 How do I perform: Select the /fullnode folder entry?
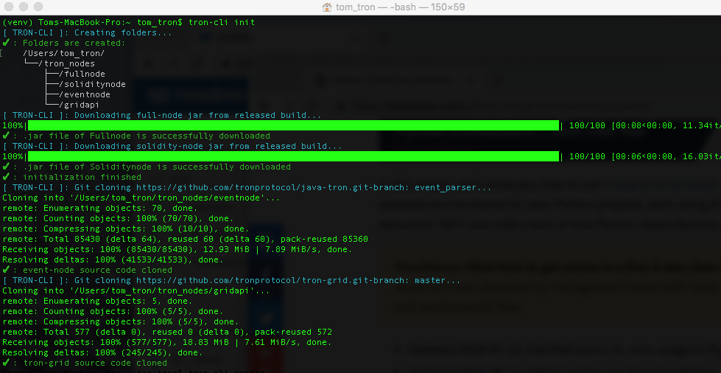click(x=82, y=74)
